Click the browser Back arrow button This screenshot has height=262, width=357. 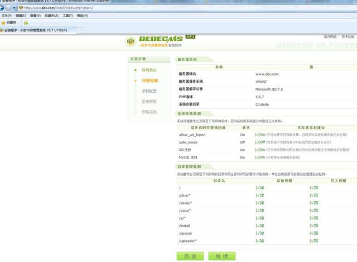tap(1, 8)
